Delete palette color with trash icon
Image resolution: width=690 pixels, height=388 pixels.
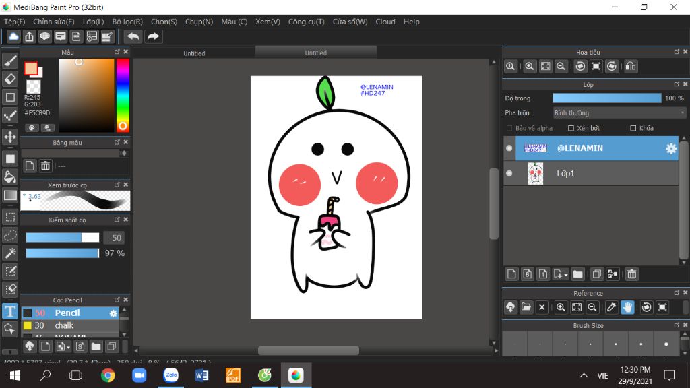click(45, 166)
